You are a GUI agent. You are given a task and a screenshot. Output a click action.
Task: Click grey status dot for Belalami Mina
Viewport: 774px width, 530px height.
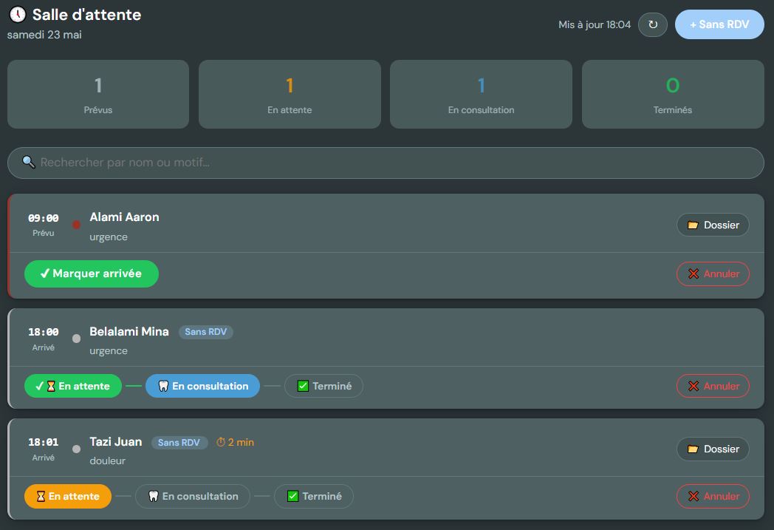(x=76, y=339)
